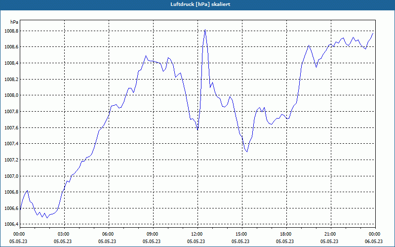Screen dimensions: 395x247
Task: Click the 18:00 time axis label
Action: coord(286,234)
